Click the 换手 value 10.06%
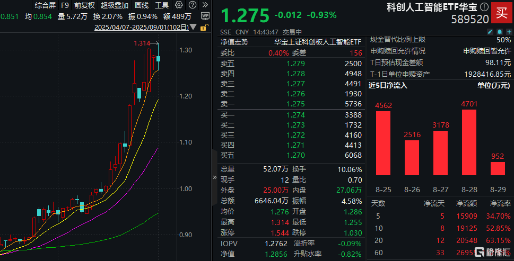The width and height of the screenshot is (514, 261). pyautogui.click(x=350, y=169)
